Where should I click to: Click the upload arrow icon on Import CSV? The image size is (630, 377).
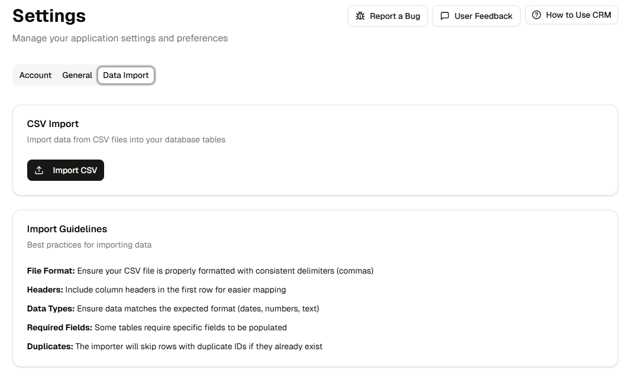(40, 170)
